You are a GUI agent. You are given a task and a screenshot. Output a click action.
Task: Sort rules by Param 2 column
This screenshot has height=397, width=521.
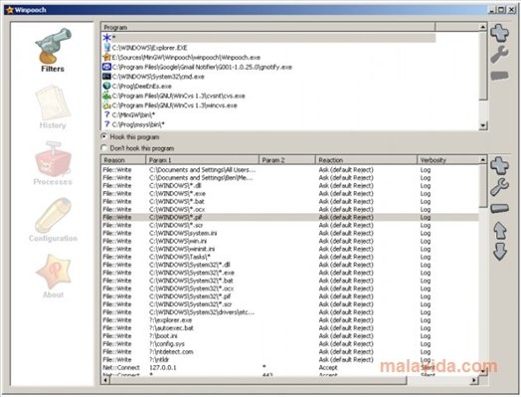tap(286, 160)
